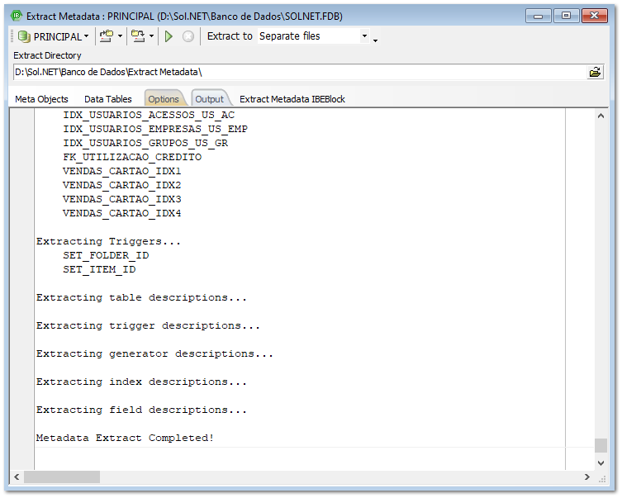622x498 pixels.
Task: Click the line IDX_USUARIOS_GRUPOS_US_GR
Action: [x=145, y=143]
